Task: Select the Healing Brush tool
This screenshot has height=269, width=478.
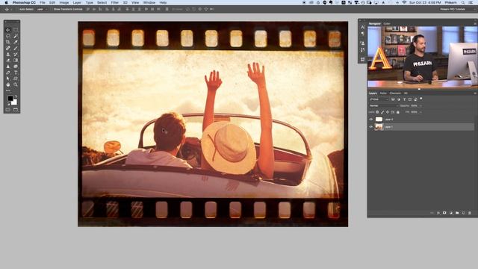Action: click(8, 48)
